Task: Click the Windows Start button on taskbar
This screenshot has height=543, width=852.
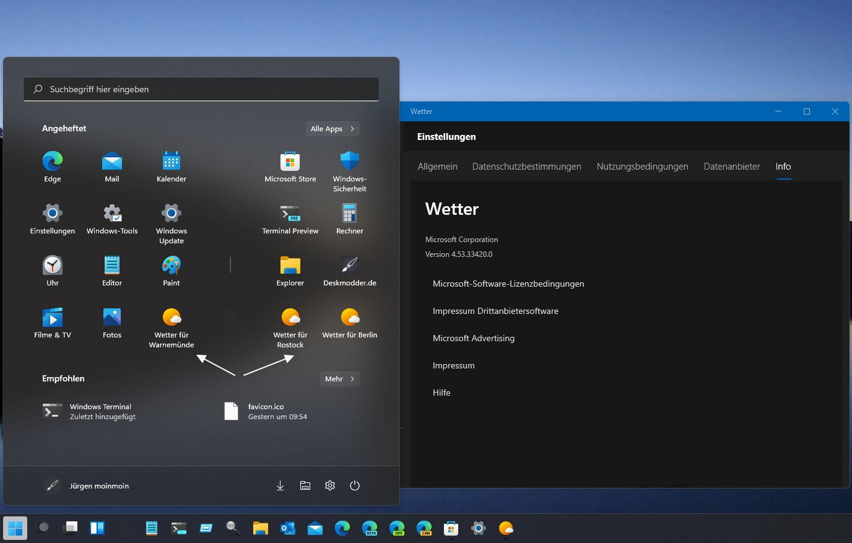Action: (15, 528)
